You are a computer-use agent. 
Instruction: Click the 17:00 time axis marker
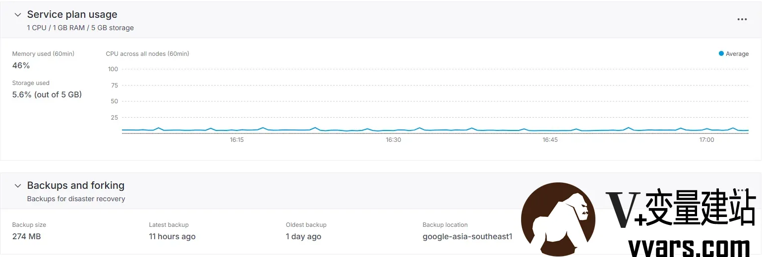(706, 140)
